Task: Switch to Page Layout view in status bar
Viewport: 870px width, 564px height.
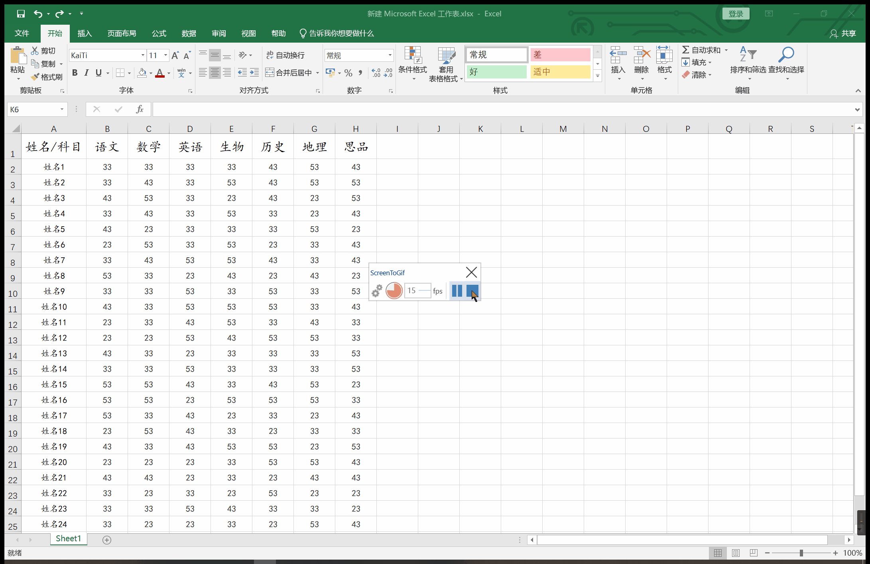Action: pos(736,553)
